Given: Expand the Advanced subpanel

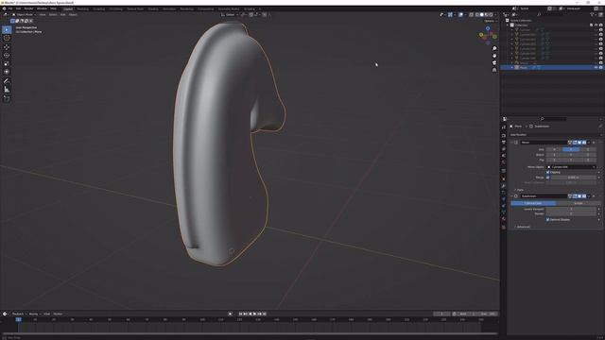Looking at the screenshot, I should pyautogui.click(x=522, y=227).
